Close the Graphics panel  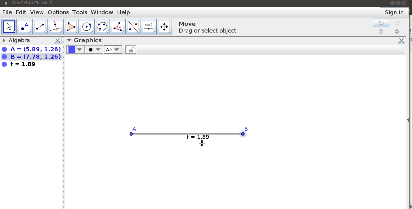coord(401,41)
